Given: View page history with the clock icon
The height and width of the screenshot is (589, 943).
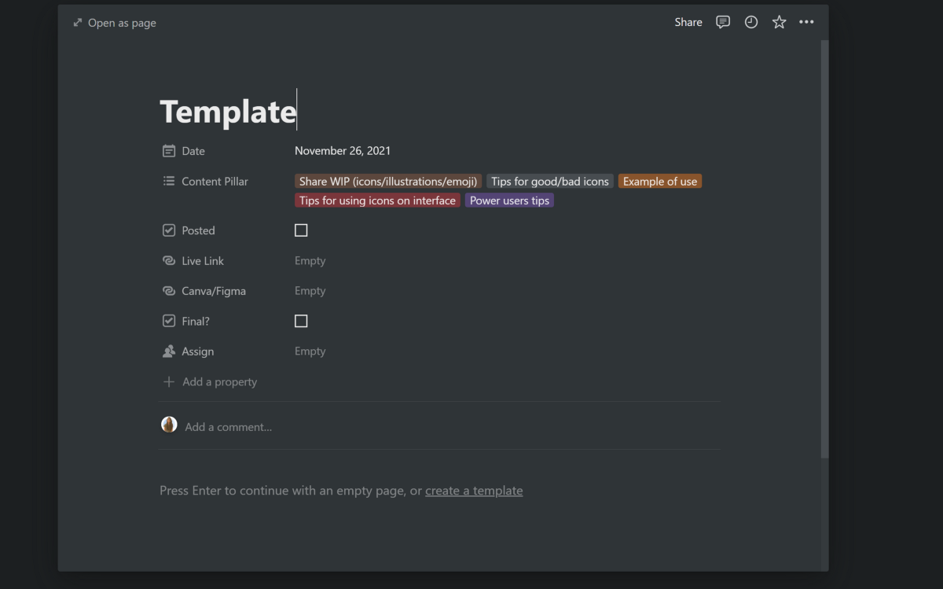Looking at the screenshot, I should coord(750,22).
